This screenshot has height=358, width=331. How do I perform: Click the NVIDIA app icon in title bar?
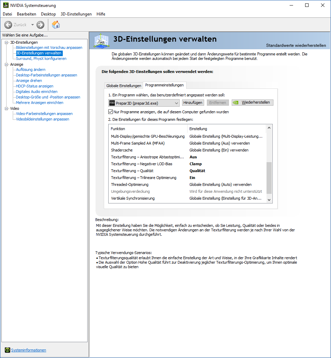[6, 5]
